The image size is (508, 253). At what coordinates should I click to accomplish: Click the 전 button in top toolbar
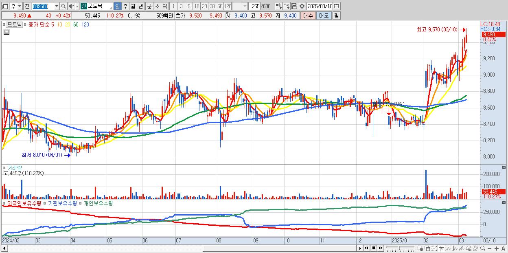coord(27,6)
